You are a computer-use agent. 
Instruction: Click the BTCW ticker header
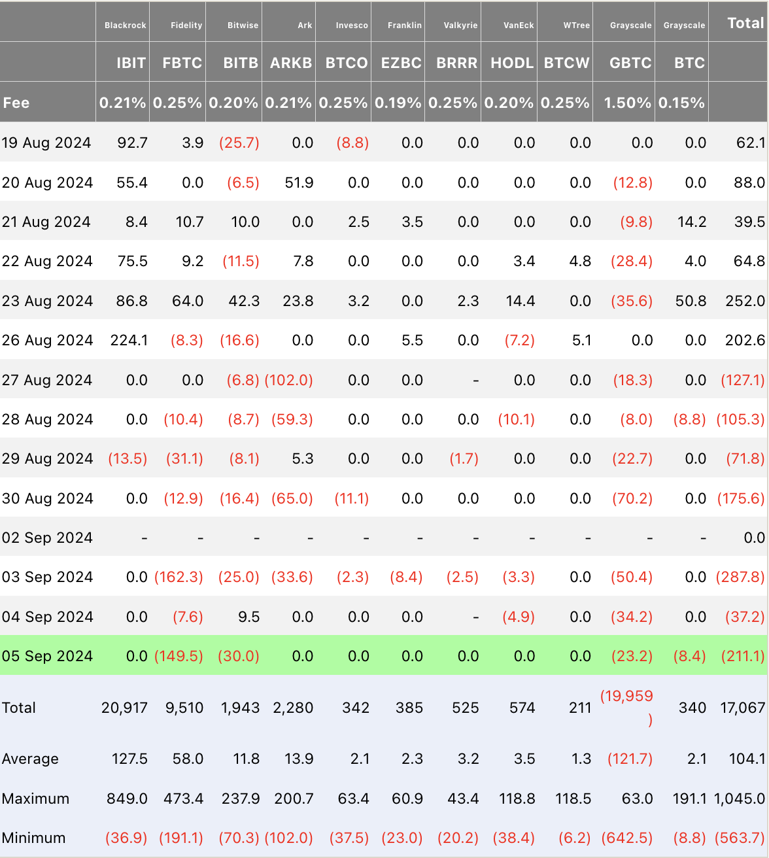(x=567, y=63)
